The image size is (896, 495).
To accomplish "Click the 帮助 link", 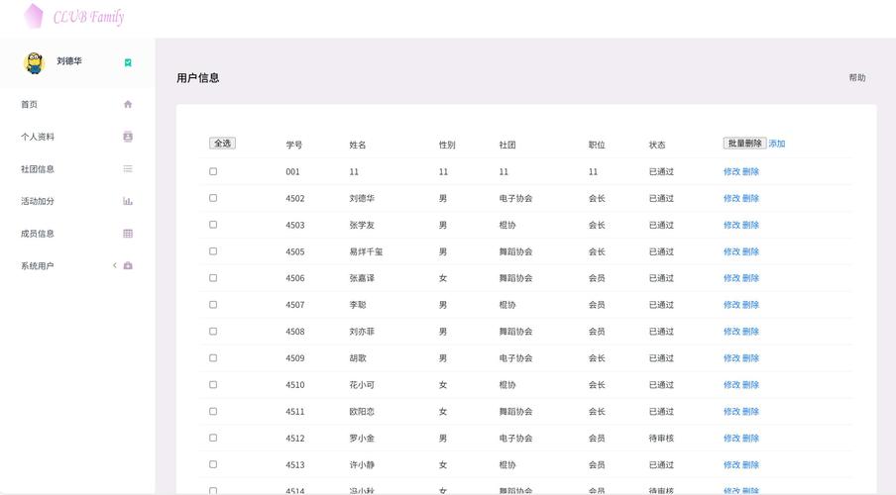I will click(x=857, y=77).
